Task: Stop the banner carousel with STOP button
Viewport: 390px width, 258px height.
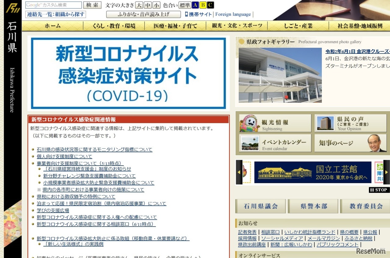Action: click(379, 190)
